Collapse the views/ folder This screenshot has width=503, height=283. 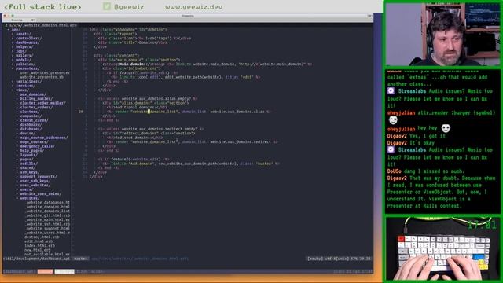(22, 90)
